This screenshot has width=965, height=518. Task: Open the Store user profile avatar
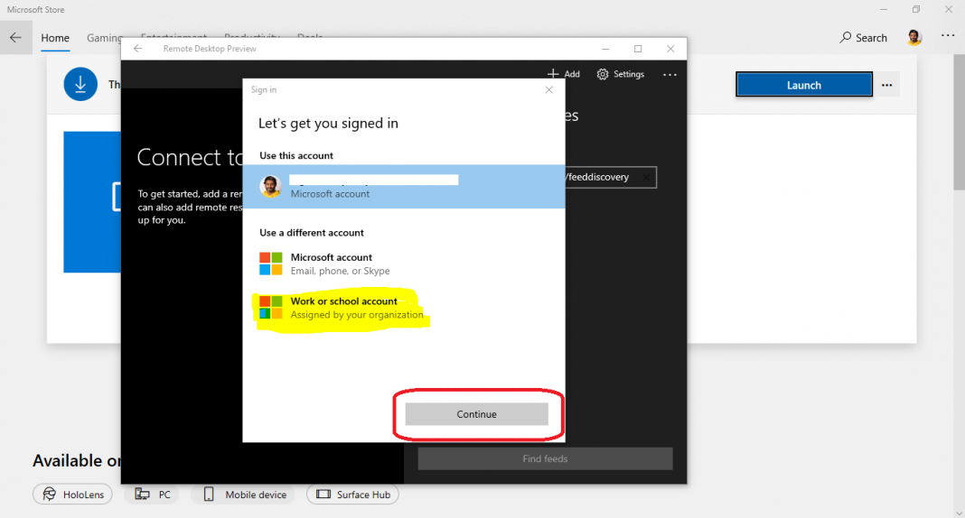pyautogui.click(x=913, y=38)
